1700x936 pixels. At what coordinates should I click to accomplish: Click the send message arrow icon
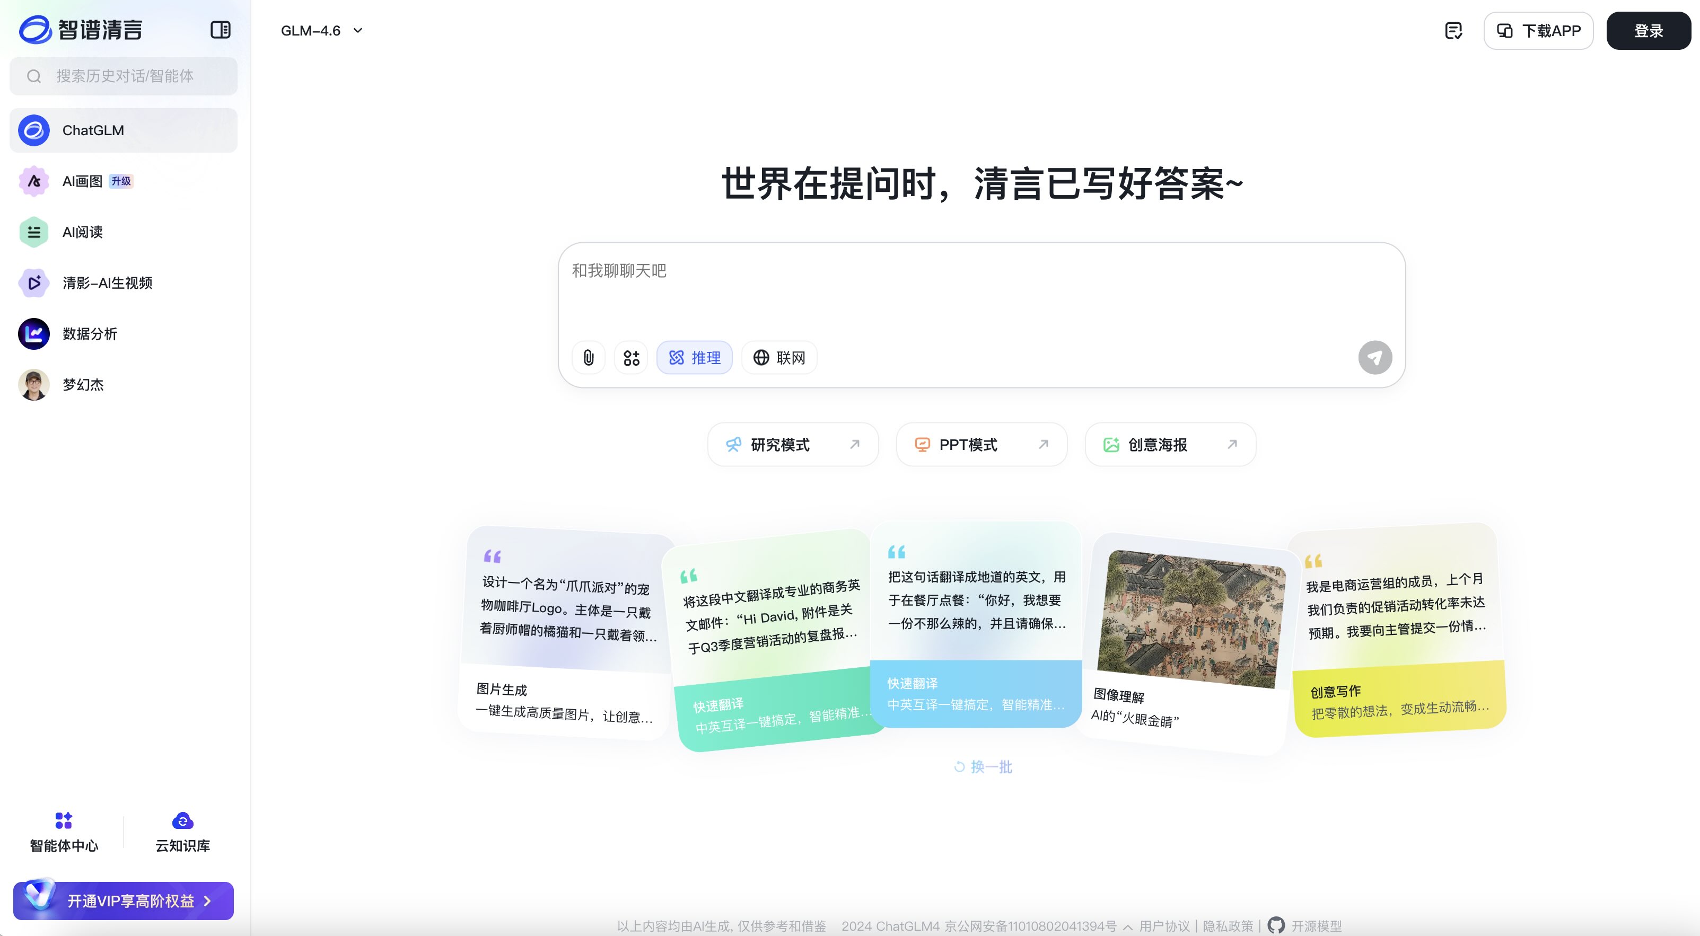pyautogui.click(x=1375, y=357)
